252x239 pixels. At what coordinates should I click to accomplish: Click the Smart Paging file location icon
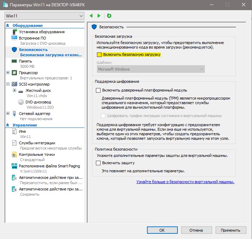[14, 166]
